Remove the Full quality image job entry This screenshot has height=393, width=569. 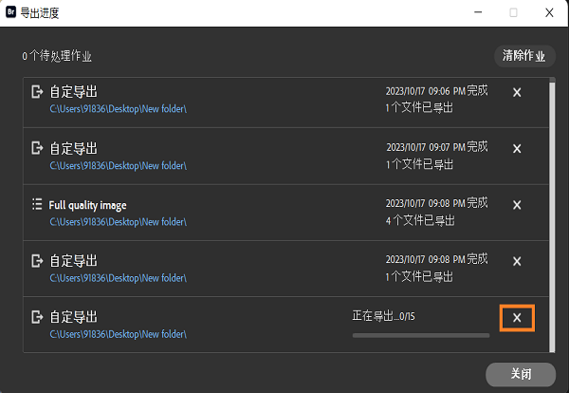pyautogui.click(x=517, y=204)
